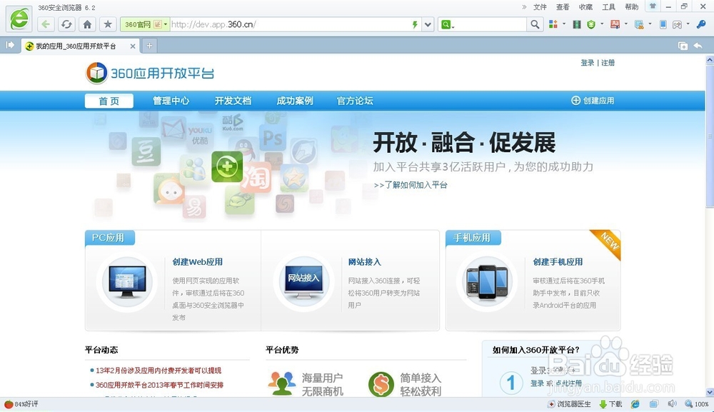714x412 pixels.
Task: Open the 创建手机应用 link
Action: pos(558,262)
